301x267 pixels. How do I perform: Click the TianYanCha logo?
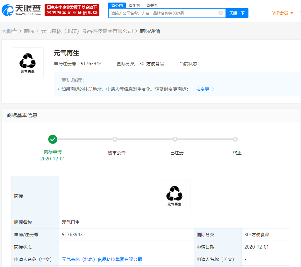click(21, 10)
